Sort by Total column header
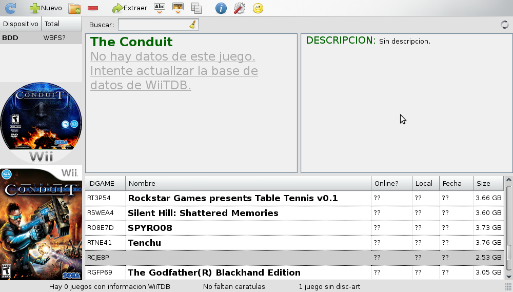This screenshot has height=292, width=513. pos(62,24)
